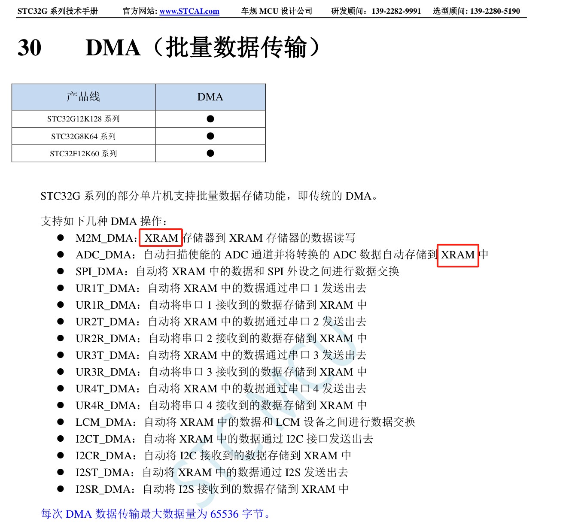Click the 'I2CR_DMA' list item label
Screen dimensions: 572x531
coord(103,455)
